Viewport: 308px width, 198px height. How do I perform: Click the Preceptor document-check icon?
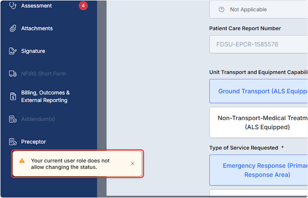pyautogui.click(x=13, y=142)
